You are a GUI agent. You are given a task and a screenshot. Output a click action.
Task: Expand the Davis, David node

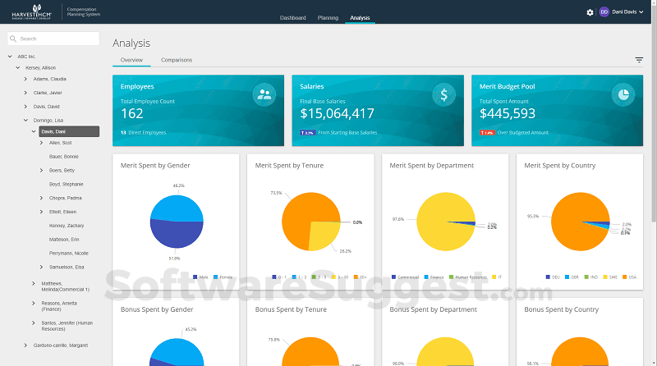25,107
